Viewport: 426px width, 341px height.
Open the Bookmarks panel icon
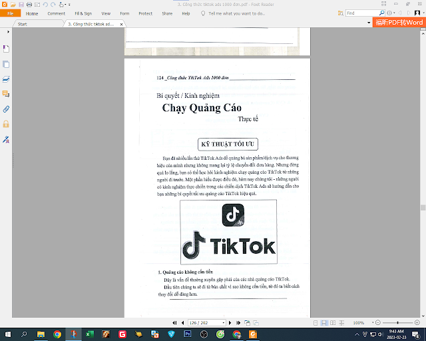(6, 49)
